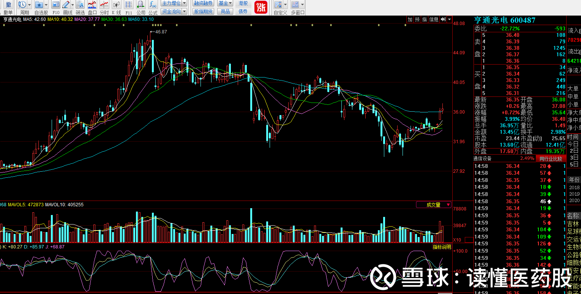Click the 委比 -22.72% value
This screenshot has width=581, height=294.
click(x=509, y=29)
